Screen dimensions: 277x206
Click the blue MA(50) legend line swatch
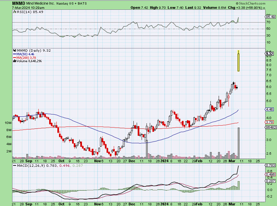[x=15, y=54]
